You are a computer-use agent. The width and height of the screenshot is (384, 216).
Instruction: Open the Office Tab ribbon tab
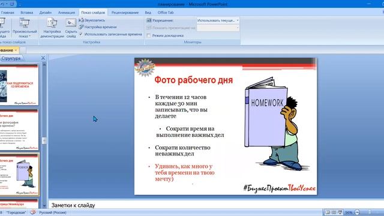click(166, 13)
